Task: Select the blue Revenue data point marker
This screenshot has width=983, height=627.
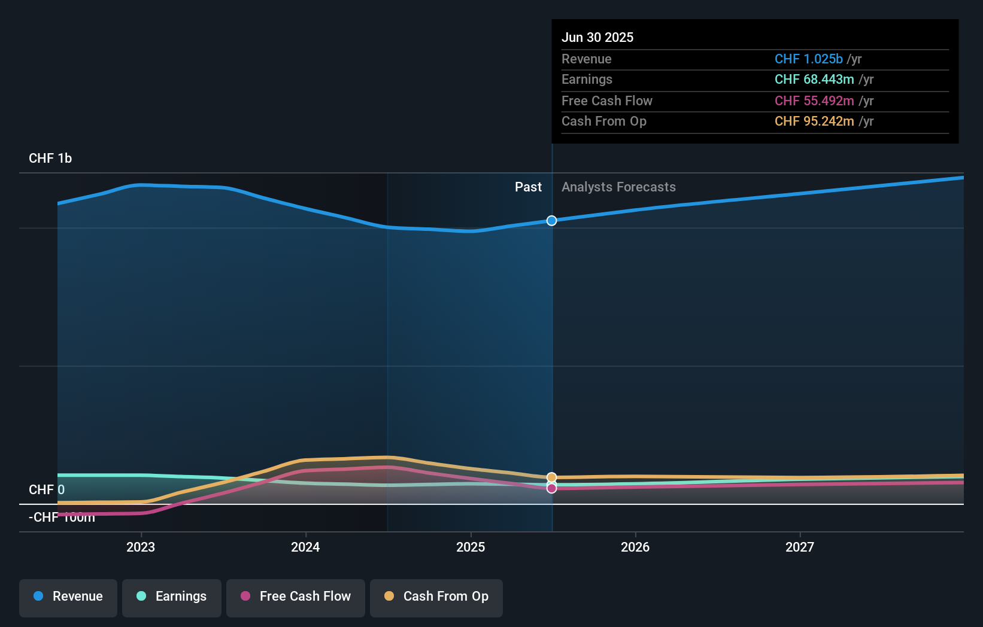Action: [551, 220]
